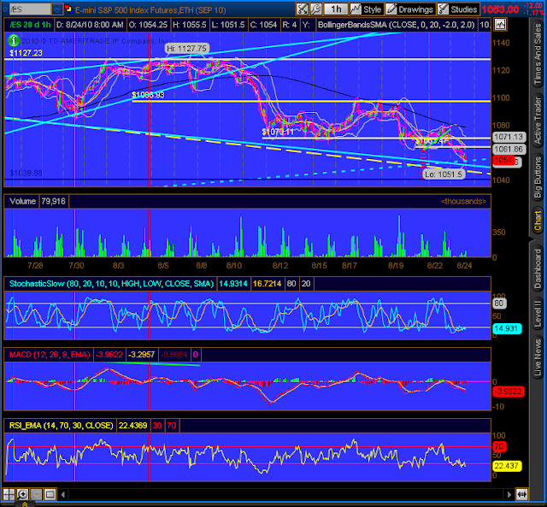Click the green info icon on the chart

[14, 40]
